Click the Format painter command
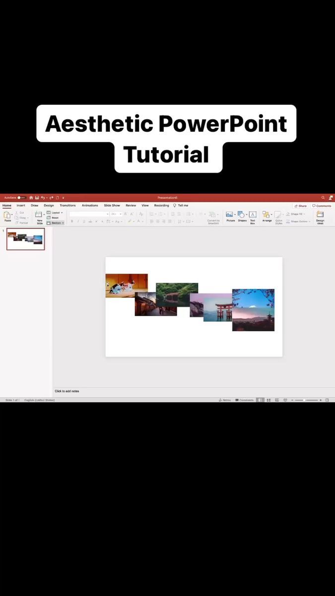 pos(21,223)
